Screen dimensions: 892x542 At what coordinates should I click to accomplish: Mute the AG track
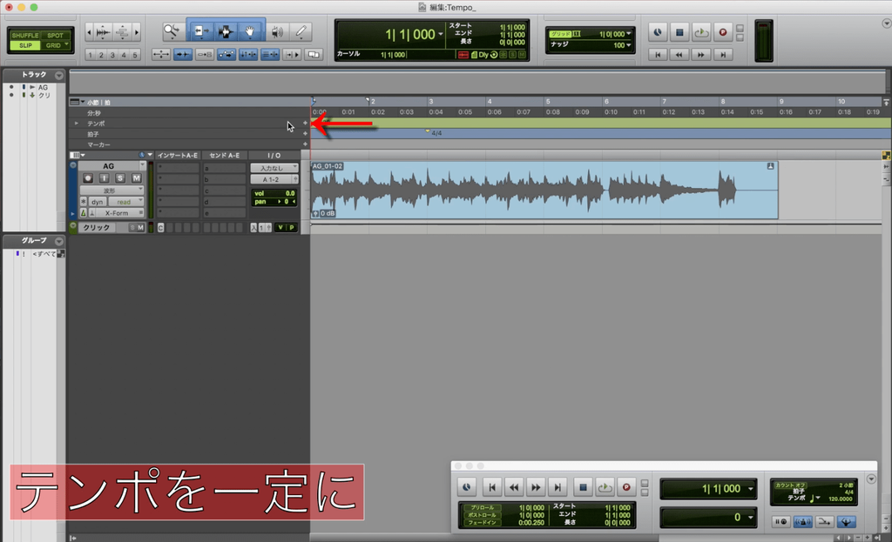(x=136, y=178)
